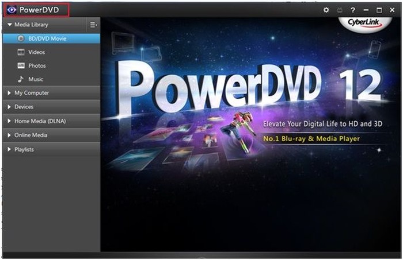Click the music note icon
403x260 pixels.
pos(21,79)
